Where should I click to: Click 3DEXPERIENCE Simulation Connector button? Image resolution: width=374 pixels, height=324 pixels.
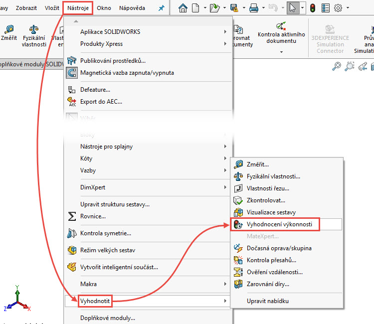[330, 39]
